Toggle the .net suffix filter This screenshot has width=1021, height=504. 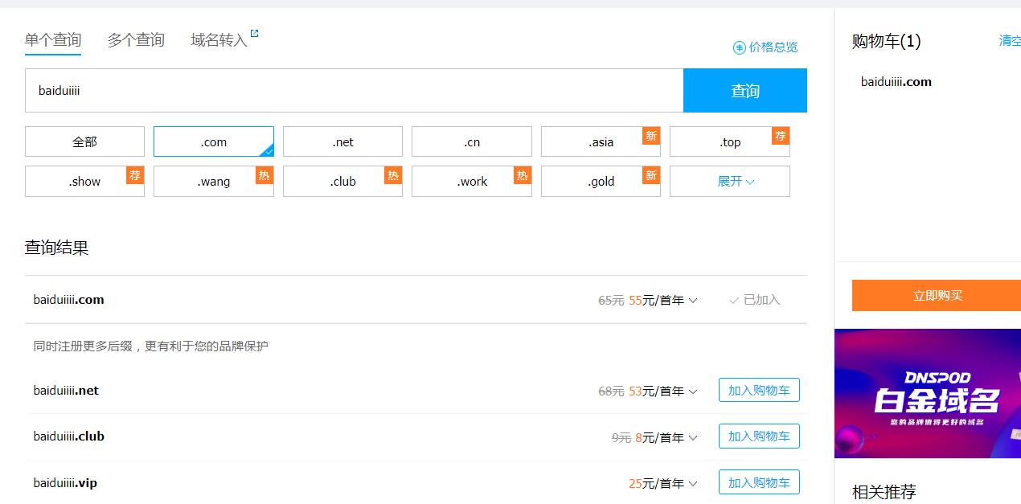coord(342,141)
